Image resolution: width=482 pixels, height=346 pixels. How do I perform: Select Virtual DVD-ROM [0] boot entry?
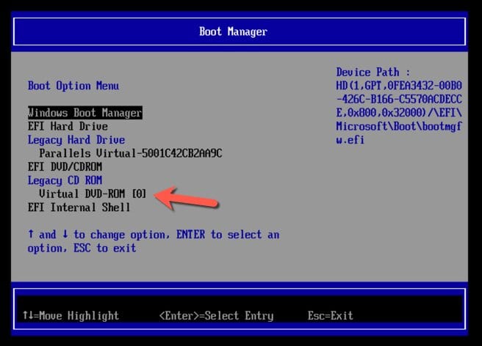click(x=93, y=194)
